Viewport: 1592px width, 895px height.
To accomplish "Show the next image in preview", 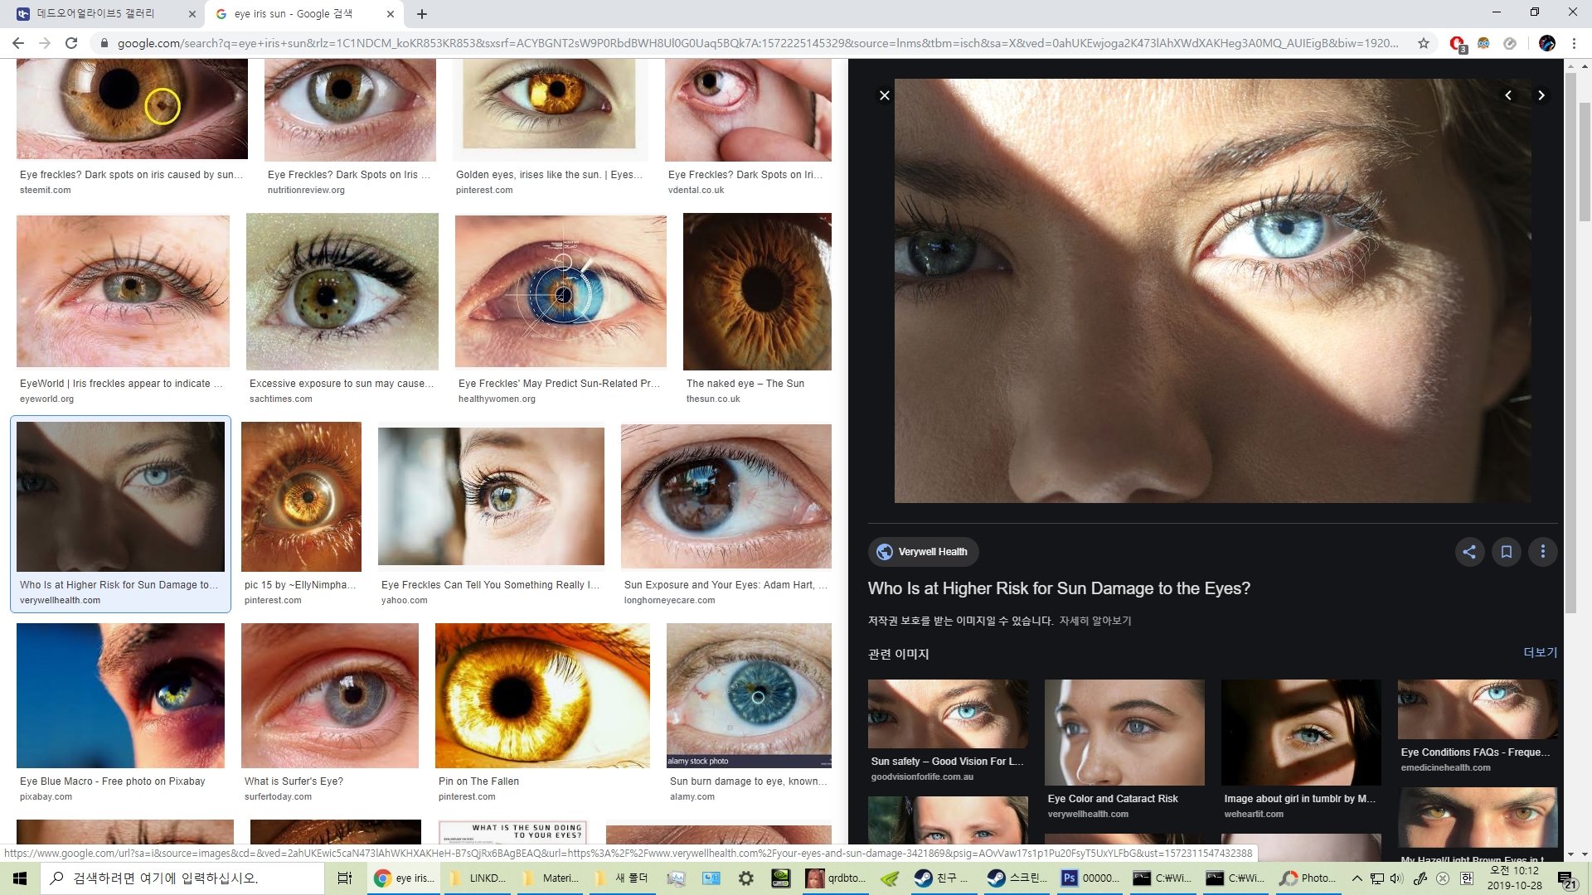I will click(1541, 95).
